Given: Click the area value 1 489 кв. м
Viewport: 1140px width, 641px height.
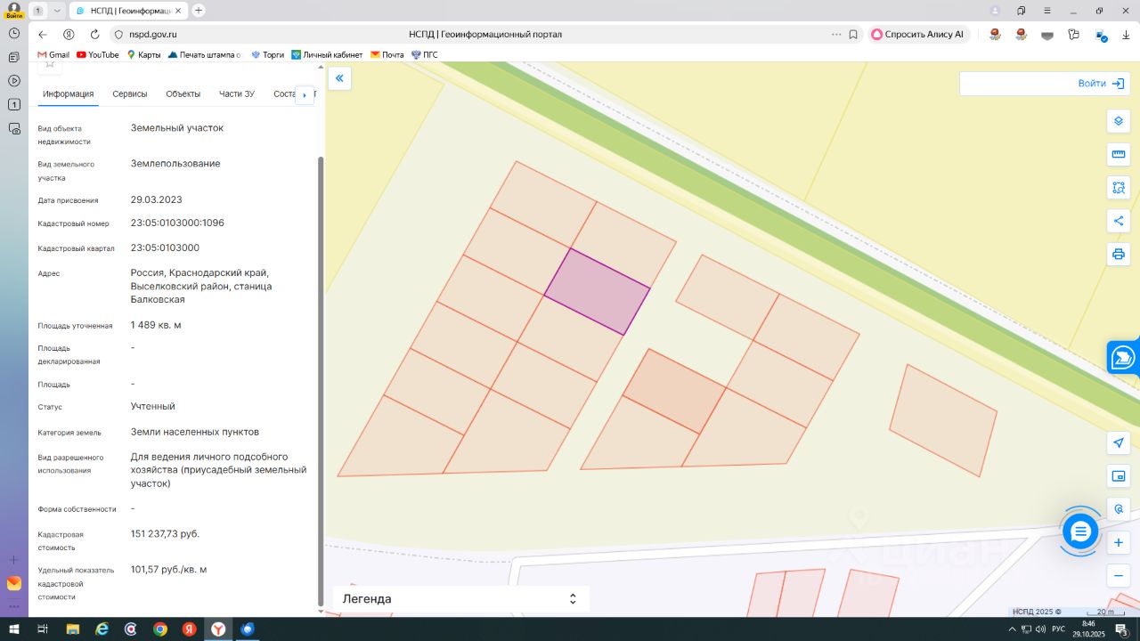Looking at the screenshot, I should (x=156, y=325).
